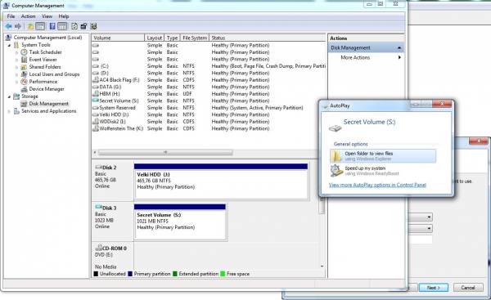Click the Secret Volume (S:) drive icon in list
The height and width of the screenshot is (300, 491).
click(96, 101)
